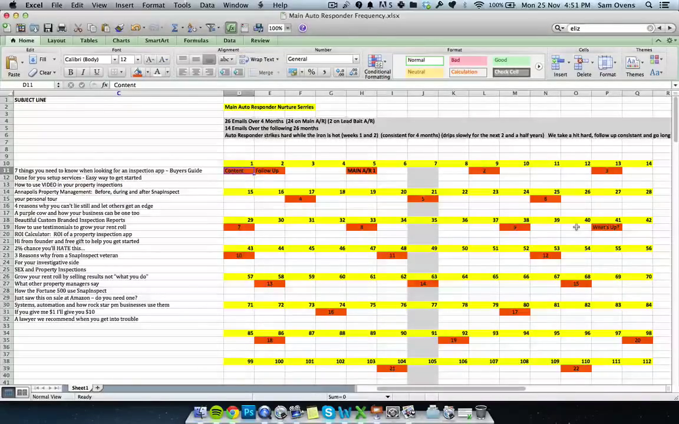The height and width of the screenshot is (424, 679).
Task: Apply the Neutral cell style
Action: 424,72
